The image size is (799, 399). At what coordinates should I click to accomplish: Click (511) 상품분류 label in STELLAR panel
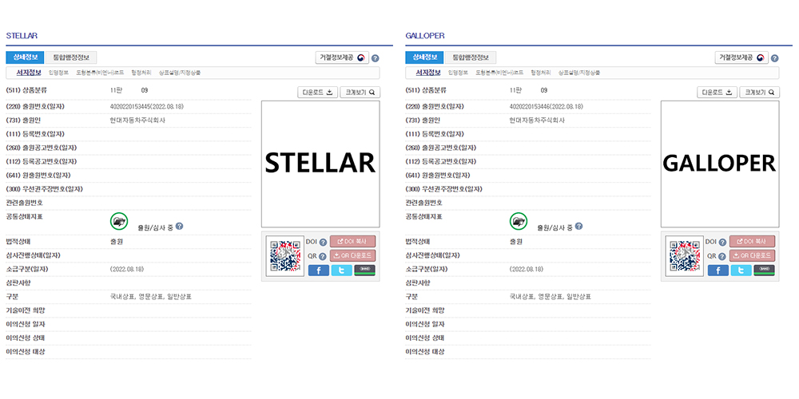[26, 90]
